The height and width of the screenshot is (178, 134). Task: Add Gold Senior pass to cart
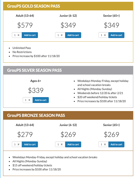116,35
